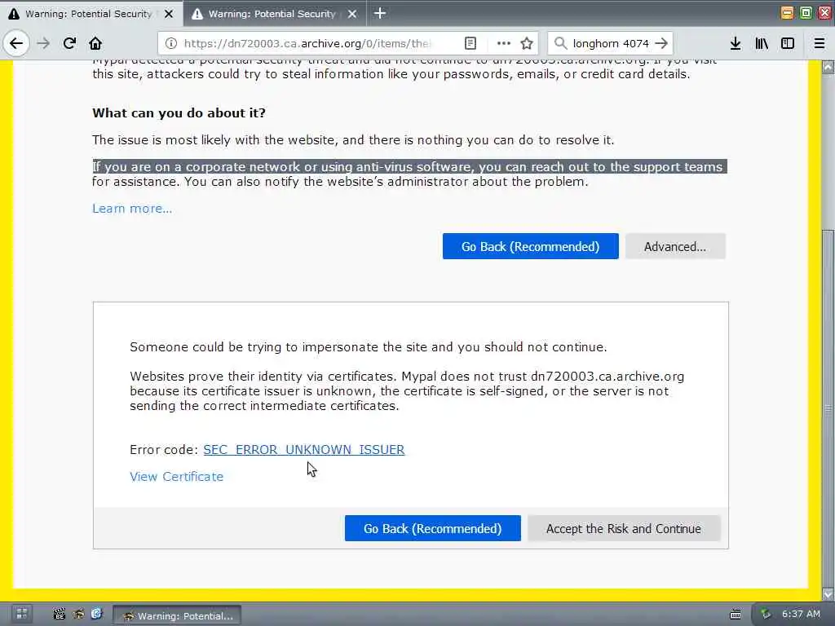This screenshot has height=626, width=835.
Task: Open the View Certificate link
Action: click(x=177, y=476)
